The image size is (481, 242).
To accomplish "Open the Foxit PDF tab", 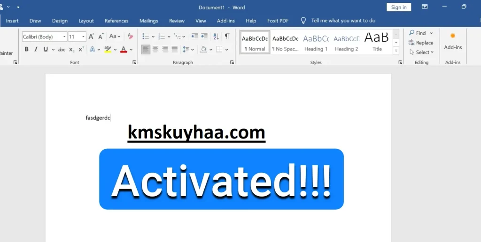I will click(x=278, y=21).
